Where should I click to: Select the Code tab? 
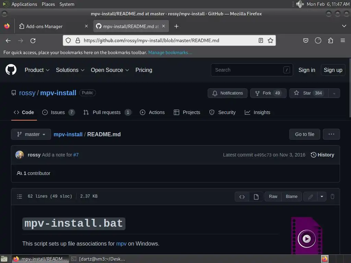[24, 112]
